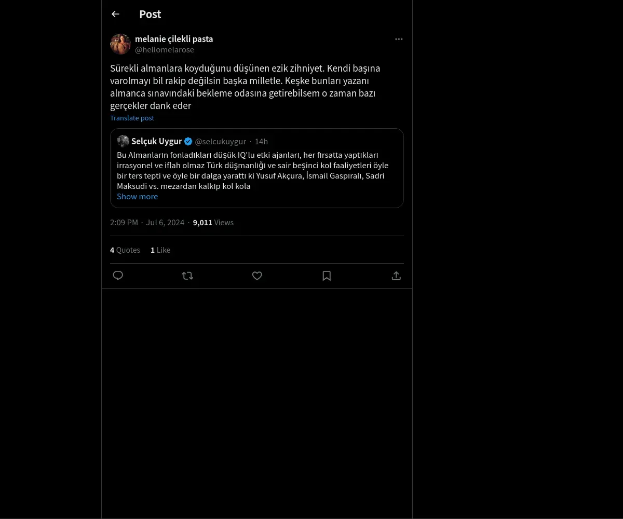Open the three-dot more options menu

399,39
